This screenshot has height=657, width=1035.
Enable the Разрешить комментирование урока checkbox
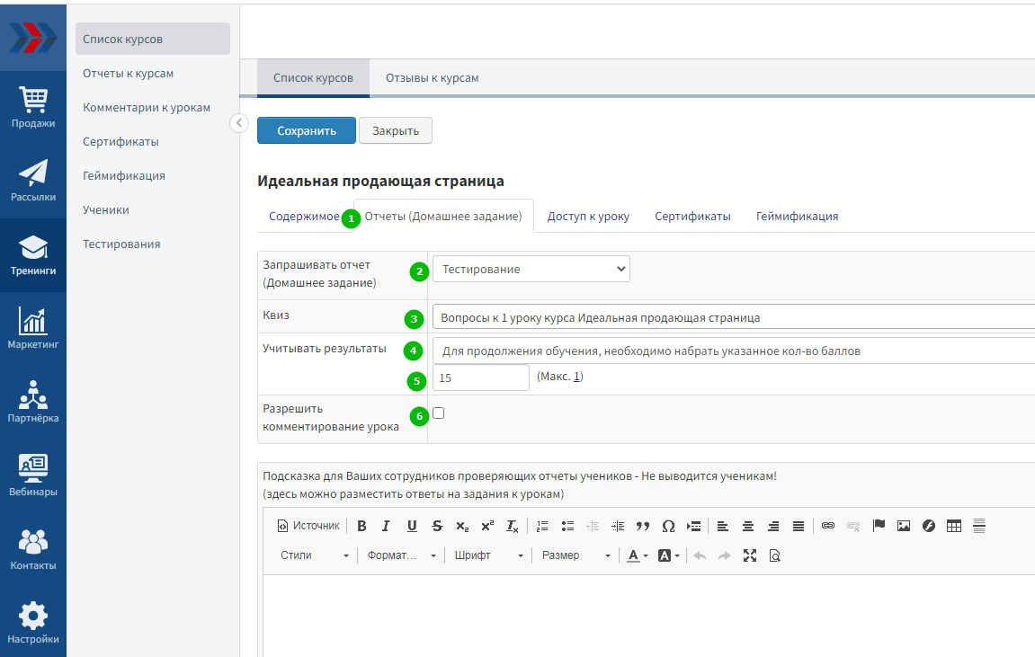(439, 413)
